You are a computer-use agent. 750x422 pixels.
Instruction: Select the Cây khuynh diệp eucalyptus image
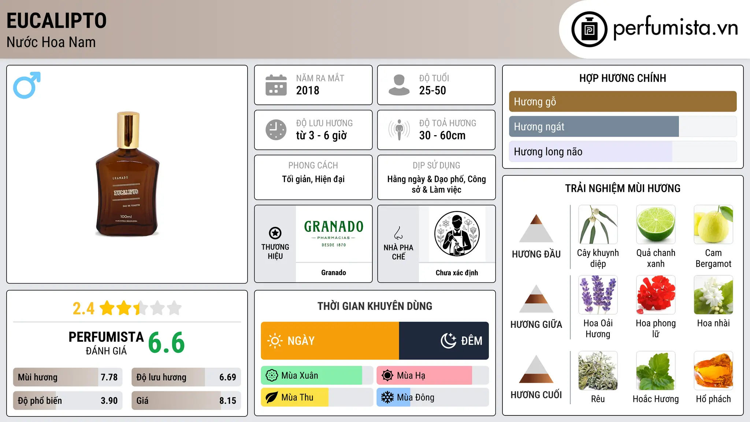coord(598,225)
